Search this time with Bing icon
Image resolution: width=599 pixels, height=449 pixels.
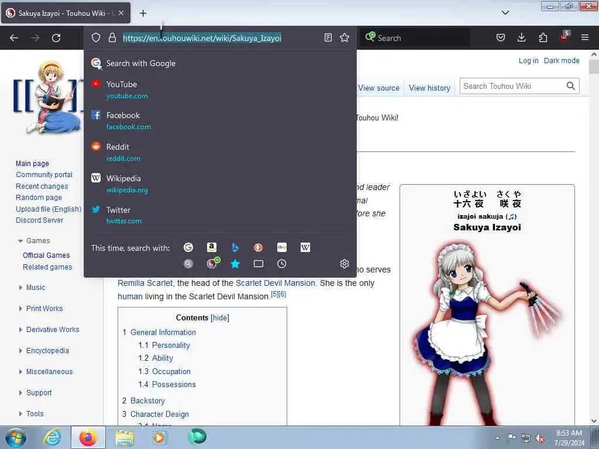pyautogui.click(x=235, y=247)
